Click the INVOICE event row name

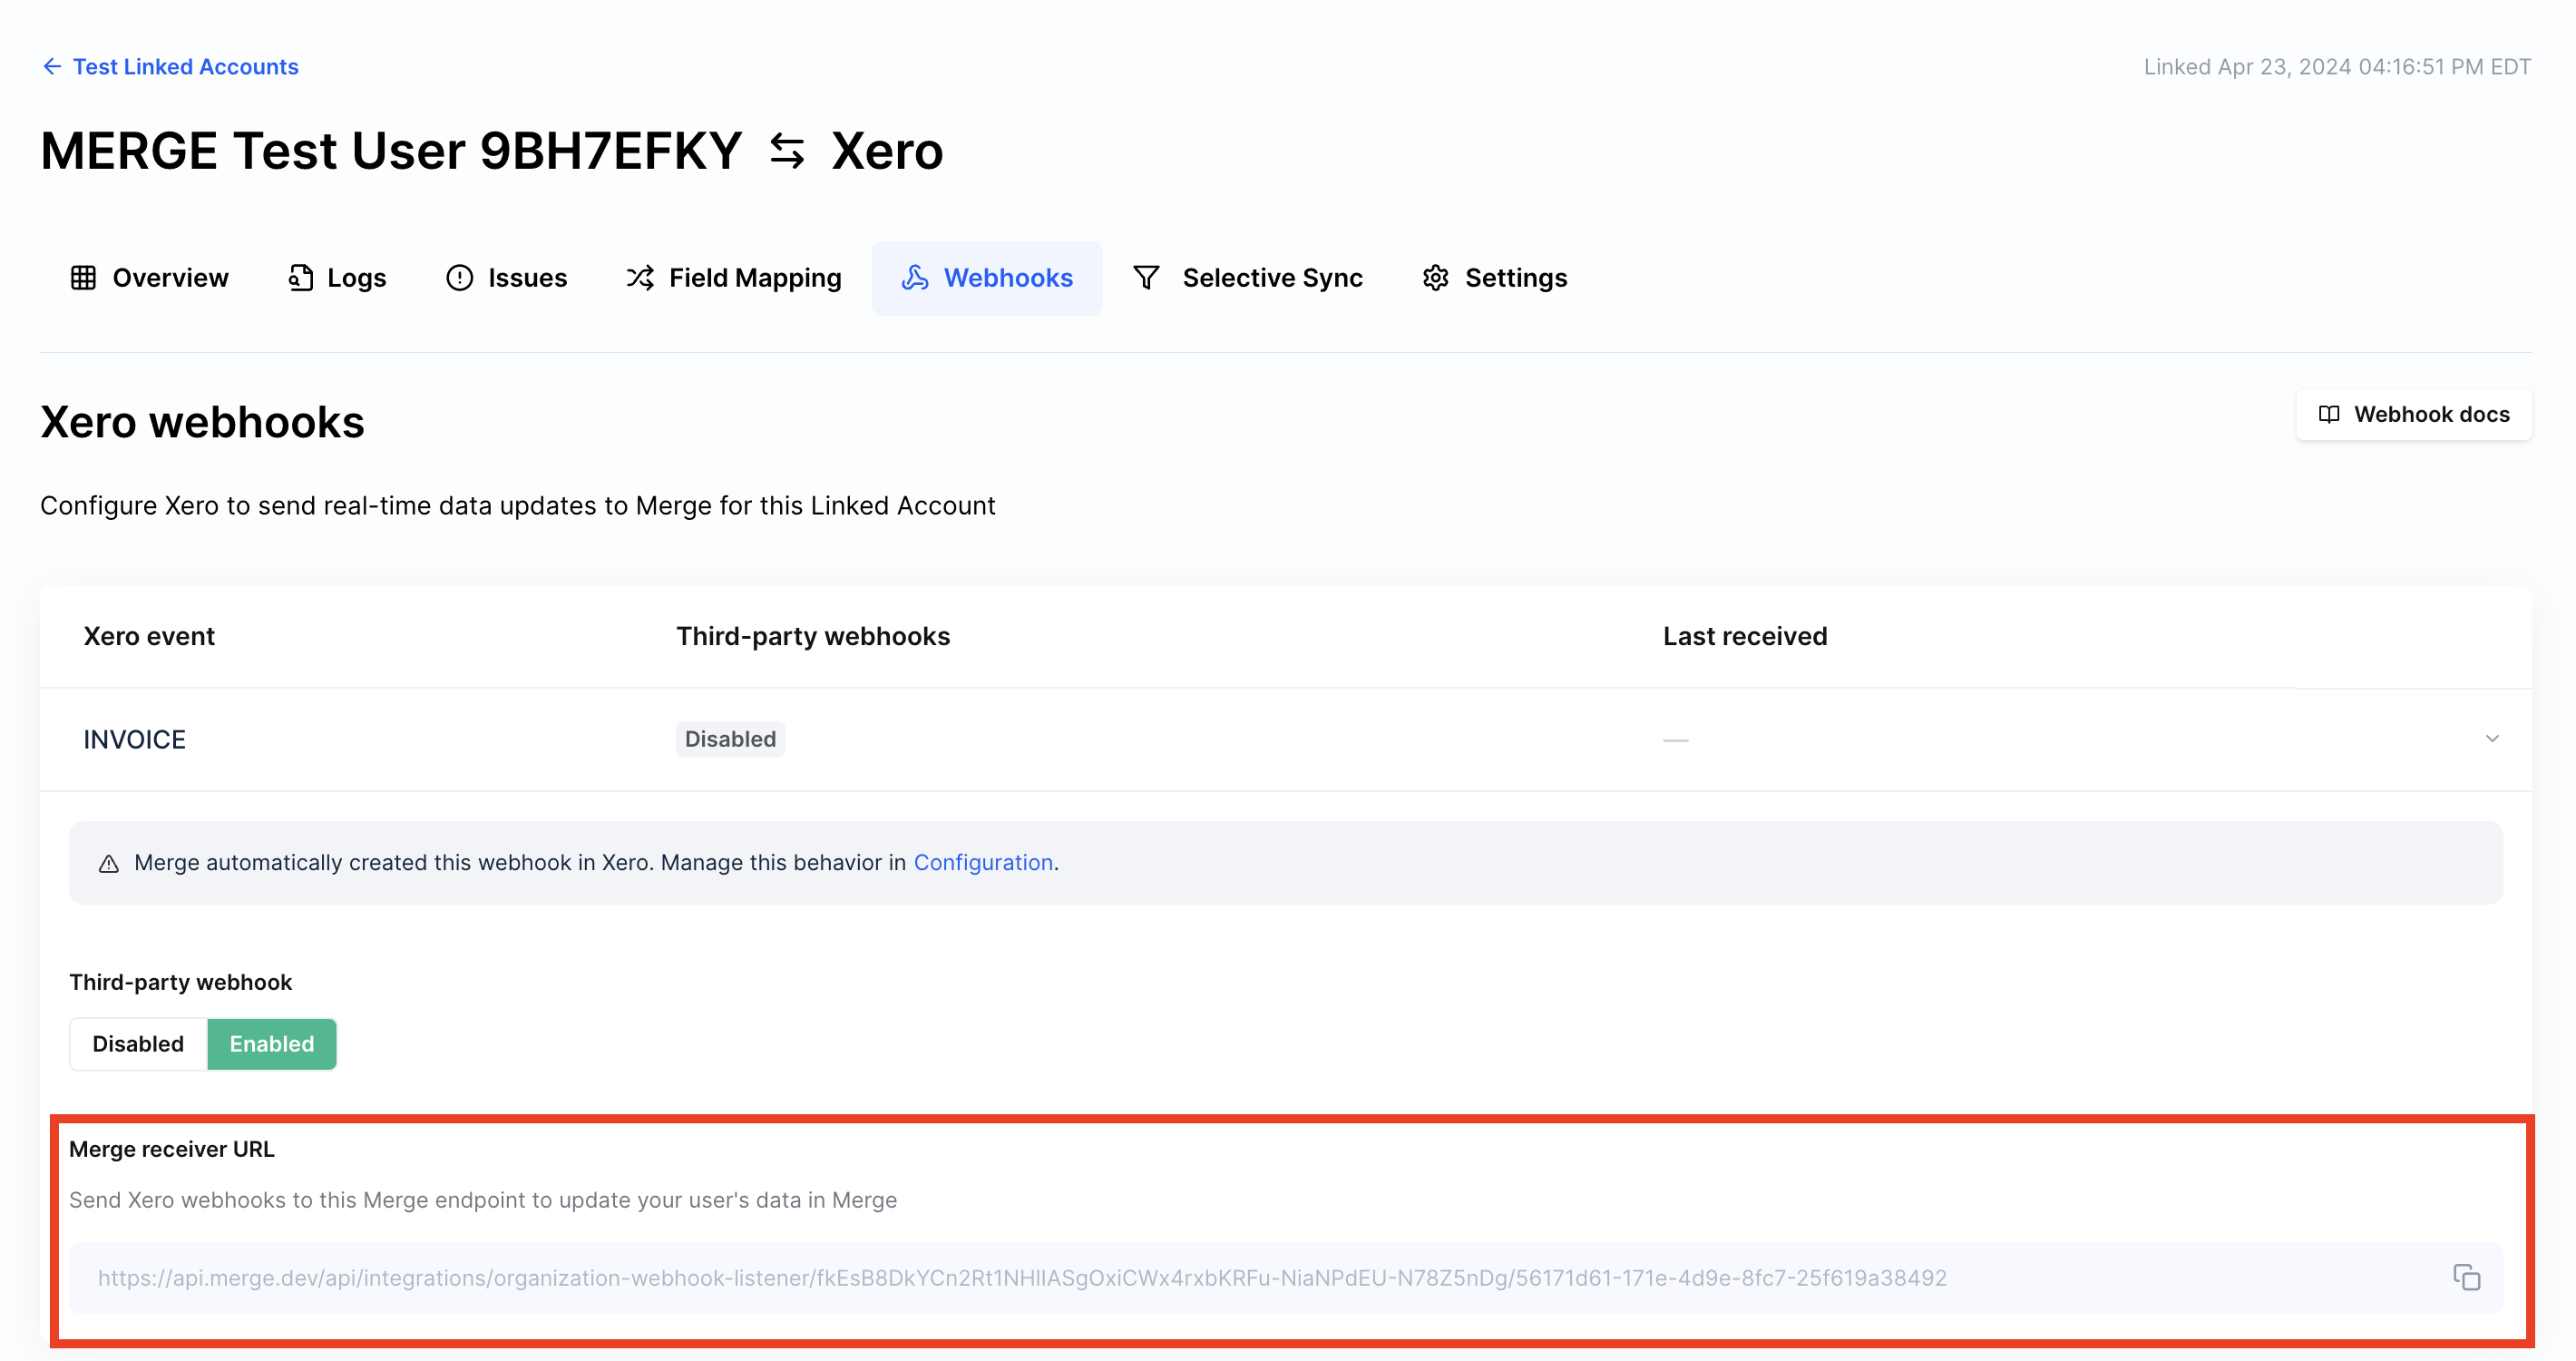tap(134, 739)
